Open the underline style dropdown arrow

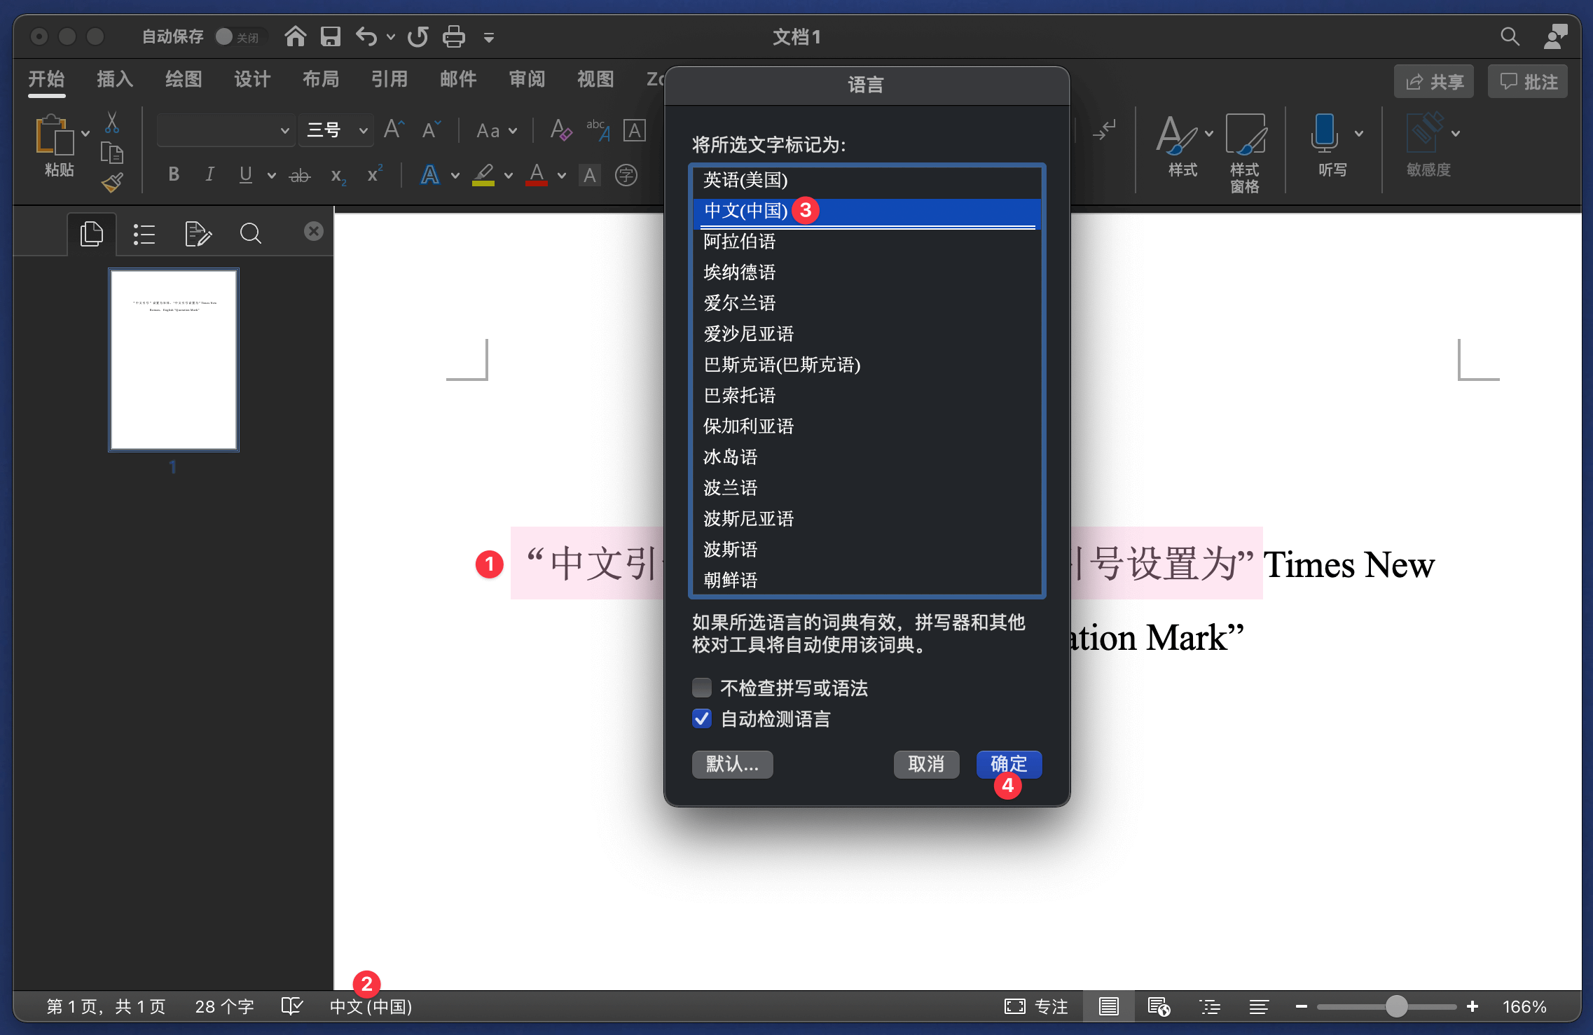(x=272, y=175)
